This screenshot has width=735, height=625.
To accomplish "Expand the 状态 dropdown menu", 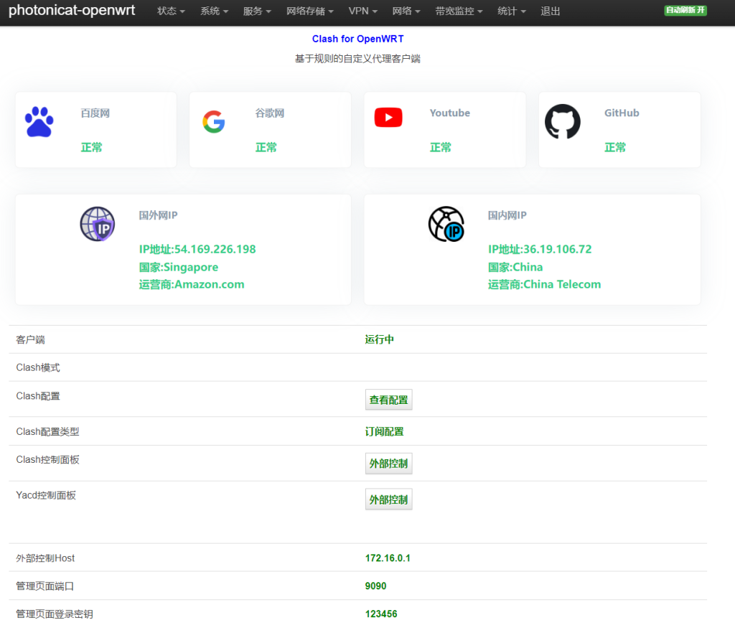I will click(x=171, y=11).
